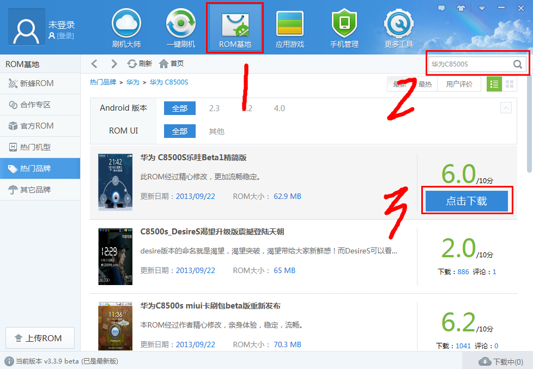This screenshot has width=533, height=369.
Task: Sort by 最热 tab
Action: coord(425,84)
